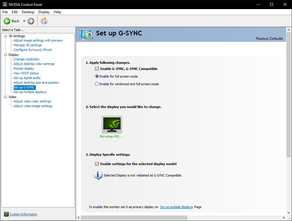The height and width of the screenshot is (221, 292).
Task: Open the Edit menu
Action: click(14, 12)
